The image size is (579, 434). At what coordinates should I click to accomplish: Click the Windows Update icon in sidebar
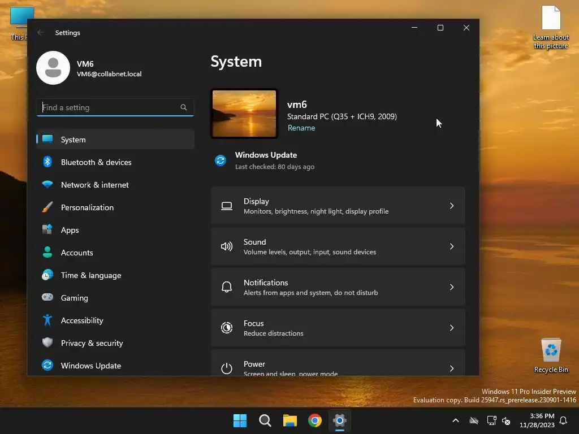[x=47, y=366]
